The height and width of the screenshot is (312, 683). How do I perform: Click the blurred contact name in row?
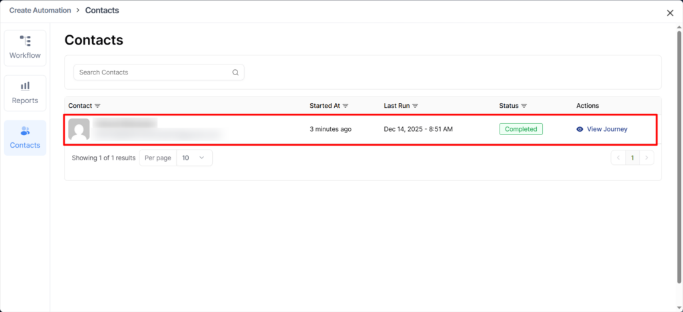pyautogui.click(x=125, y=124)
